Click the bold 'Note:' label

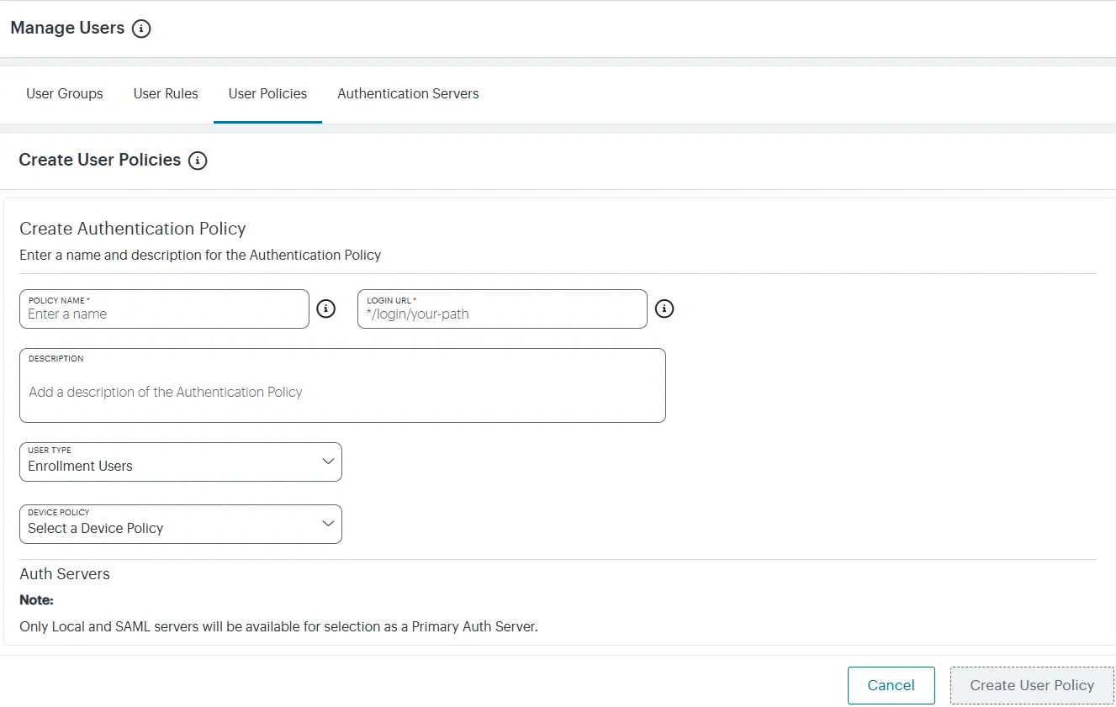(x=36, y=600)
